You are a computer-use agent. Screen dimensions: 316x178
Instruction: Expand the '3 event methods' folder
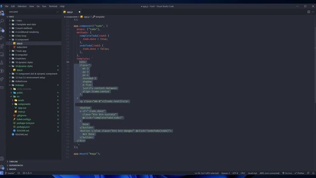click(34, 28)
